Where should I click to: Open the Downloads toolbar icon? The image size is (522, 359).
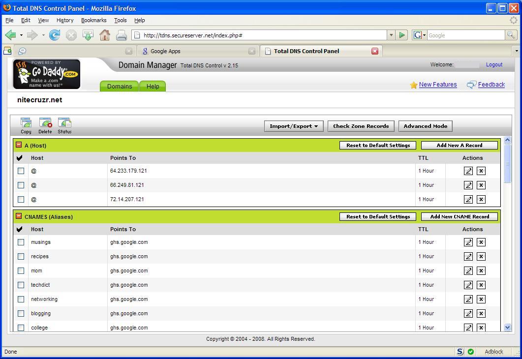click(88, 35)
